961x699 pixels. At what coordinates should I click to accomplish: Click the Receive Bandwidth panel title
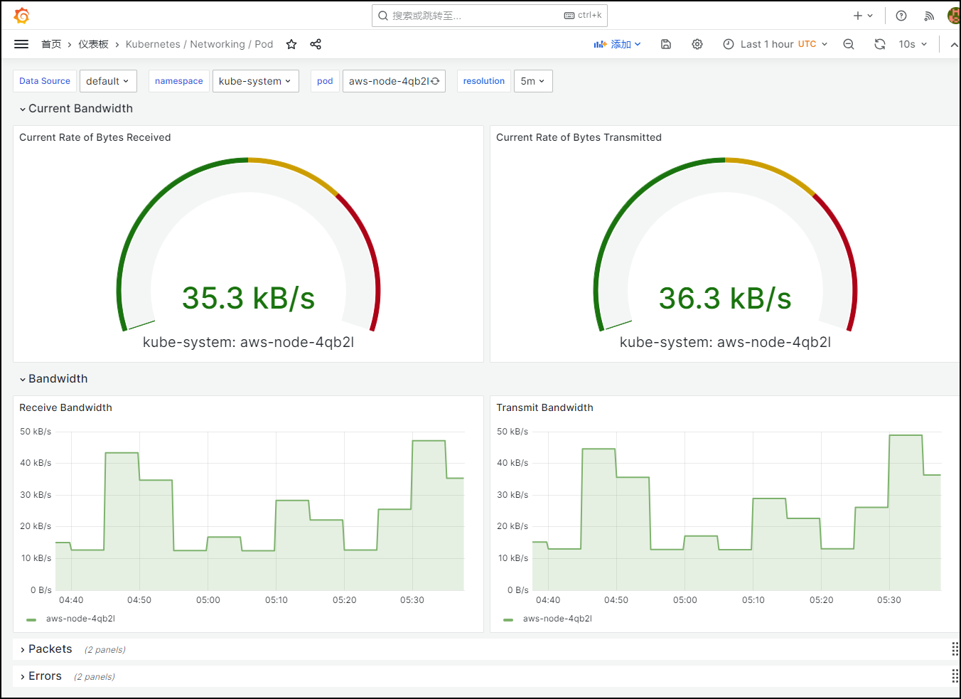[x=65, y=407]
